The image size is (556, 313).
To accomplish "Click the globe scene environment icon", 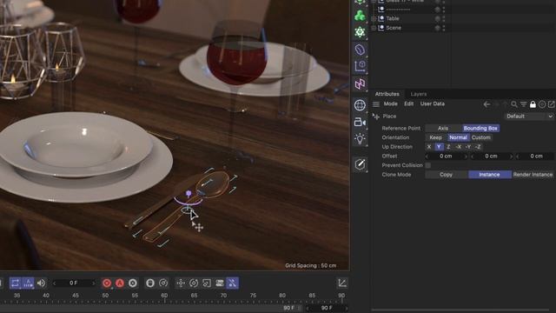I will [360, 105].
